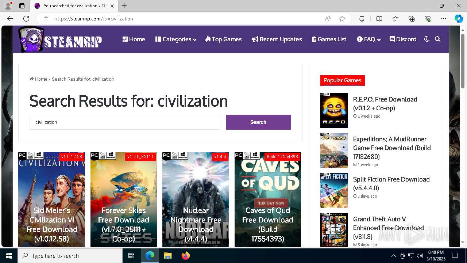Screen dimensions: 467x263
Task: Open the Copilot sidebar icon
Action: click(459, 19)
